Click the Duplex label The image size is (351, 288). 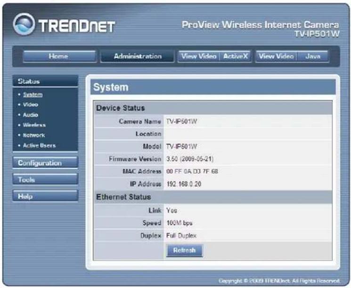(151, 235)
